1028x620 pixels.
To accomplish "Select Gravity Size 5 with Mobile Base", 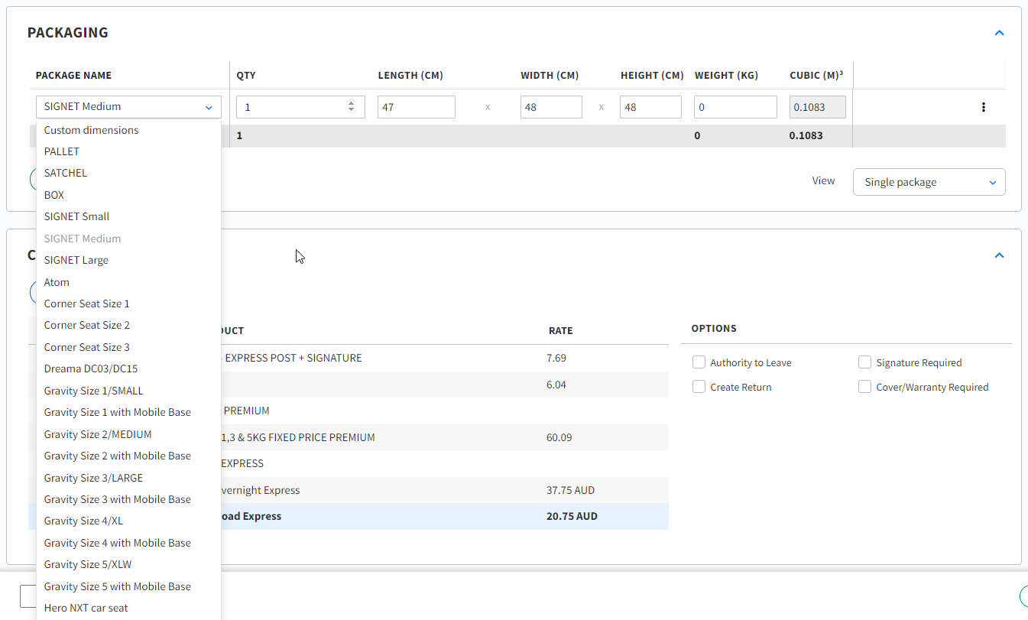I will 128,586.
